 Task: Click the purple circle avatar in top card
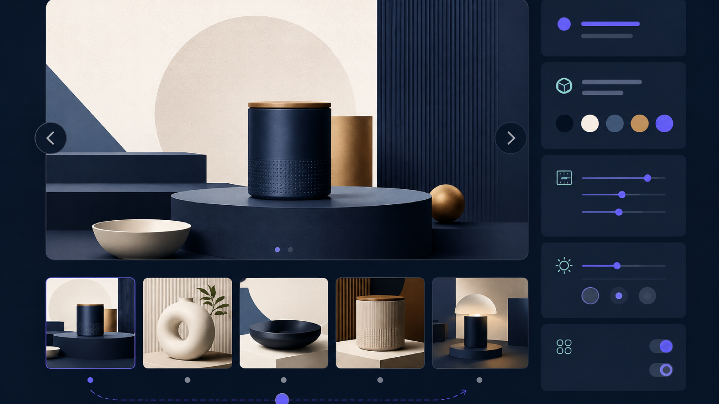coord(564,24)
